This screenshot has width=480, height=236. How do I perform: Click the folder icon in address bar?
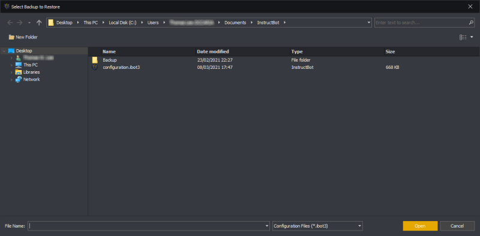tap(51, 23)
